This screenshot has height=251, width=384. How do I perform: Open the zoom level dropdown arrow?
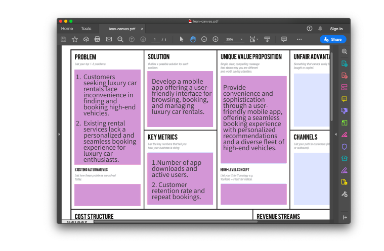pyautogui.click(x=241, y=39)
